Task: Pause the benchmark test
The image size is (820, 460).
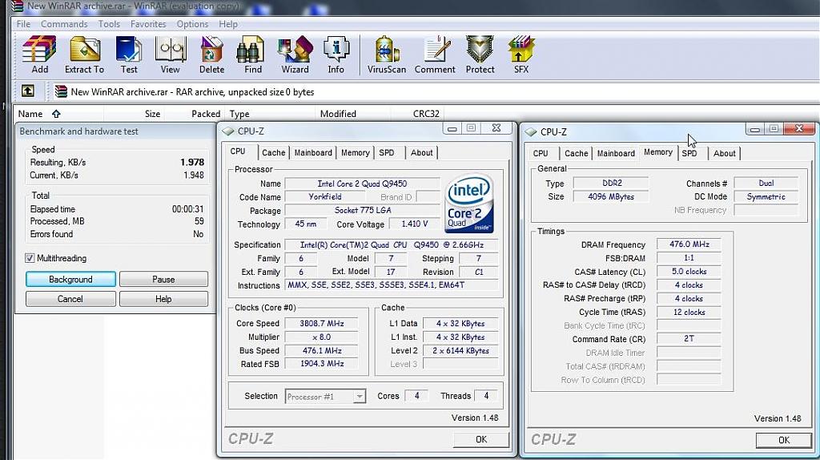Action: (163, 280)
